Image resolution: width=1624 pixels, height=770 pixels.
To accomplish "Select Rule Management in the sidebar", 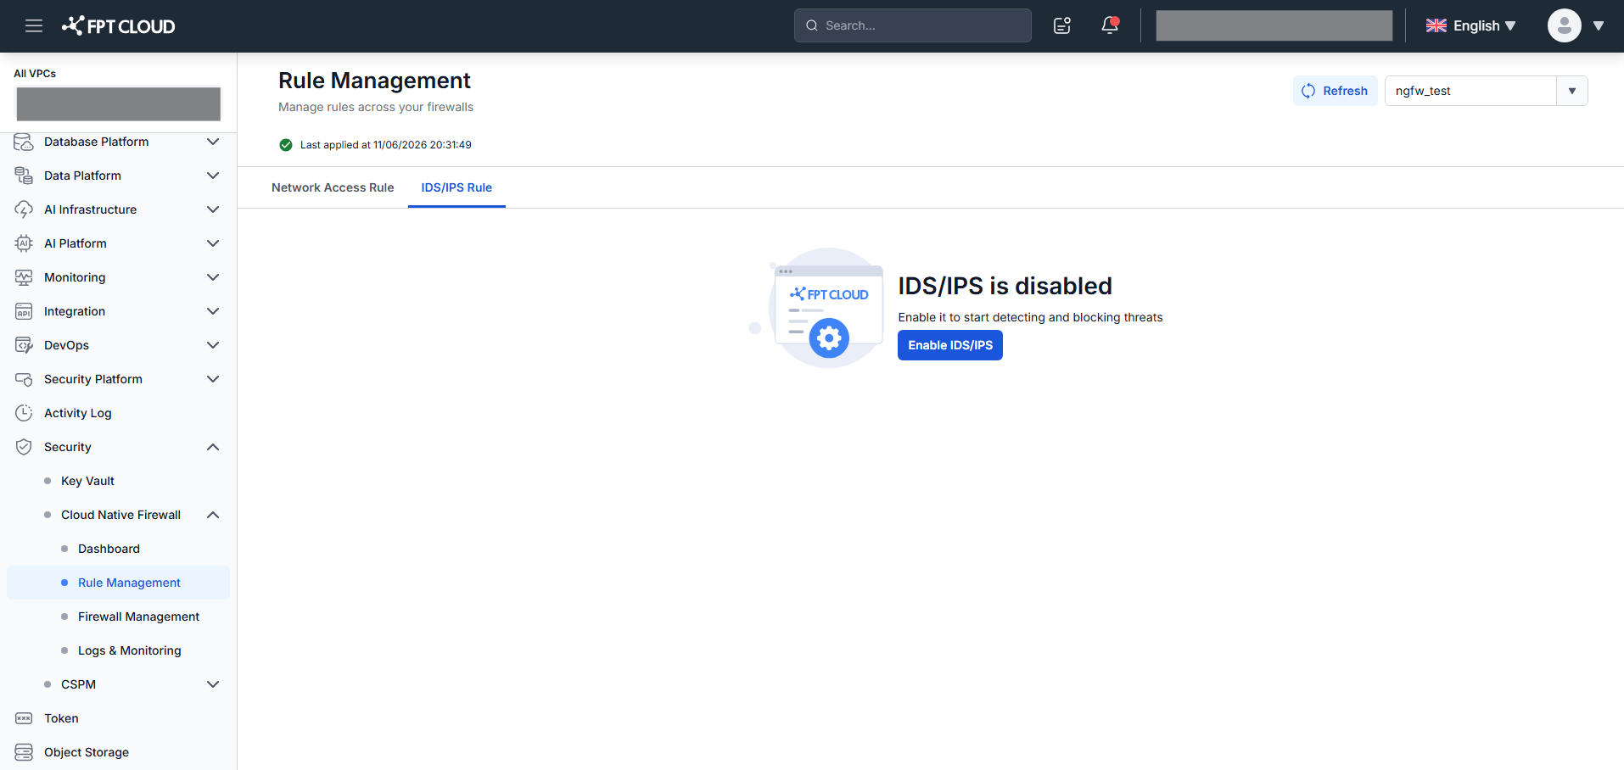I will coord(119,583).
